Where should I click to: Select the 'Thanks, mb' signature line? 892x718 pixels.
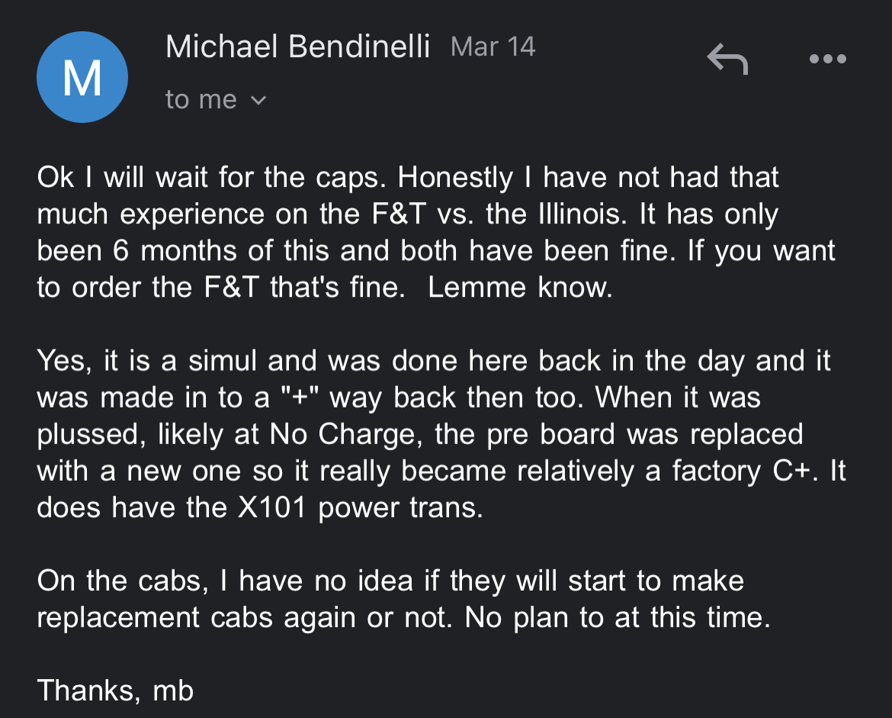(115, 691)
